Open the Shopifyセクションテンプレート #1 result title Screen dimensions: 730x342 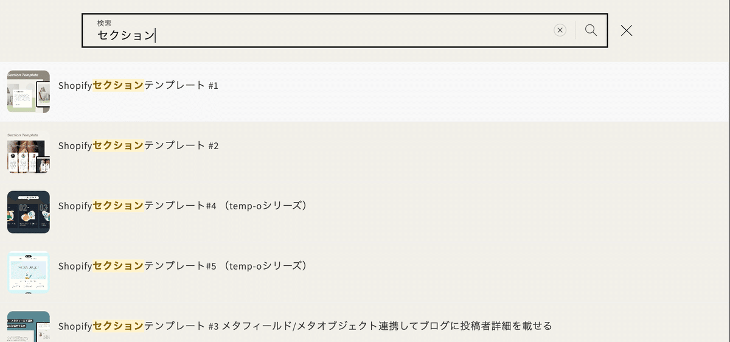[138, 86]
